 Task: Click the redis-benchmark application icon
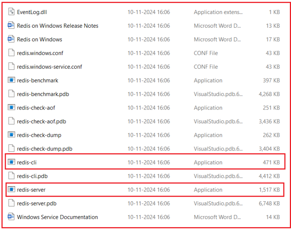11,80
